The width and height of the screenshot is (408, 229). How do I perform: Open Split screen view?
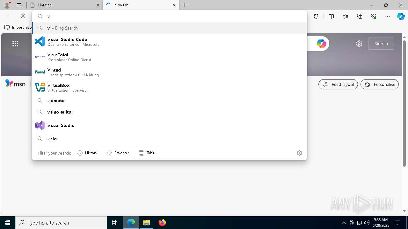point(331,16)
